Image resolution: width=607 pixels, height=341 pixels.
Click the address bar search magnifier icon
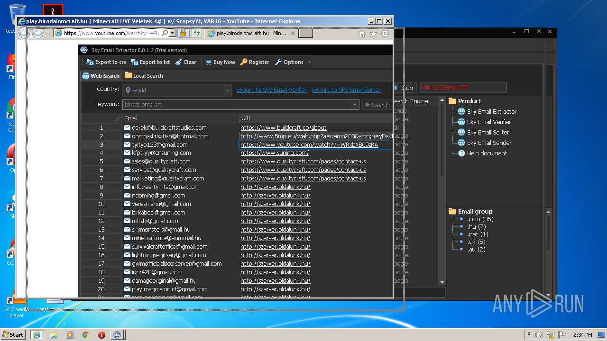click(165, 33)
